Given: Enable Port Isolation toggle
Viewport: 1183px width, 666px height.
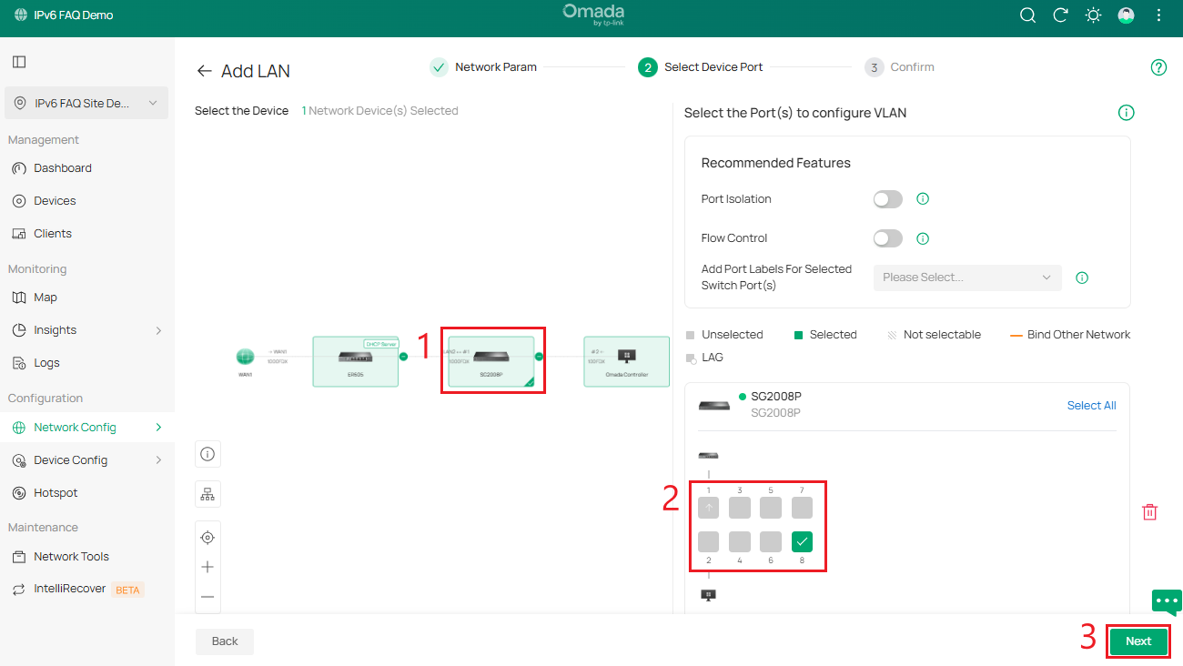Looking at the screenshot, I should [x=888, y=199].
